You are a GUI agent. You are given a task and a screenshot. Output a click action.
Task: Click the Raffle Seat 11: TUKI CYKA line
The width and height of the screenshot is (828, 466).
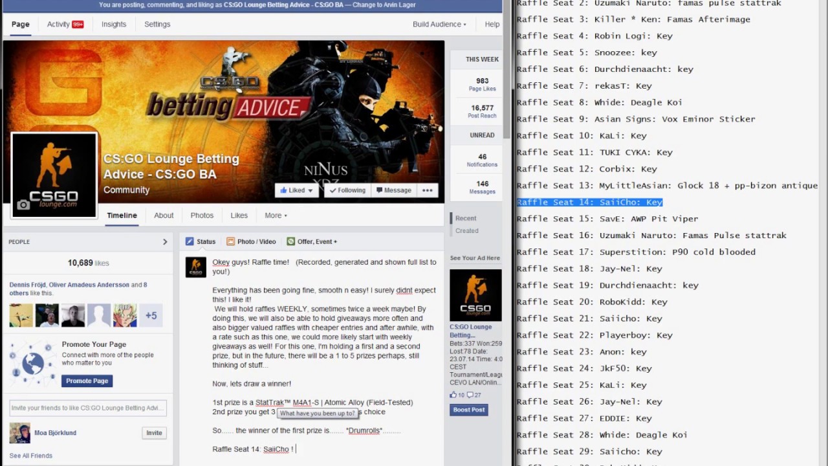tap(594, 152)
